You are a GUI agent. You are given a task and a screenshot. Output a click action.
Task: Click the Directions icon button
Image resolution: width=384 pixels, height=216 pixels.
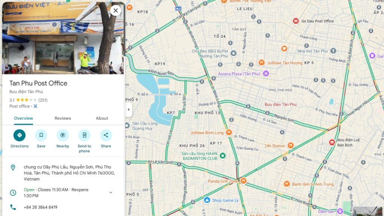point(19,135)
